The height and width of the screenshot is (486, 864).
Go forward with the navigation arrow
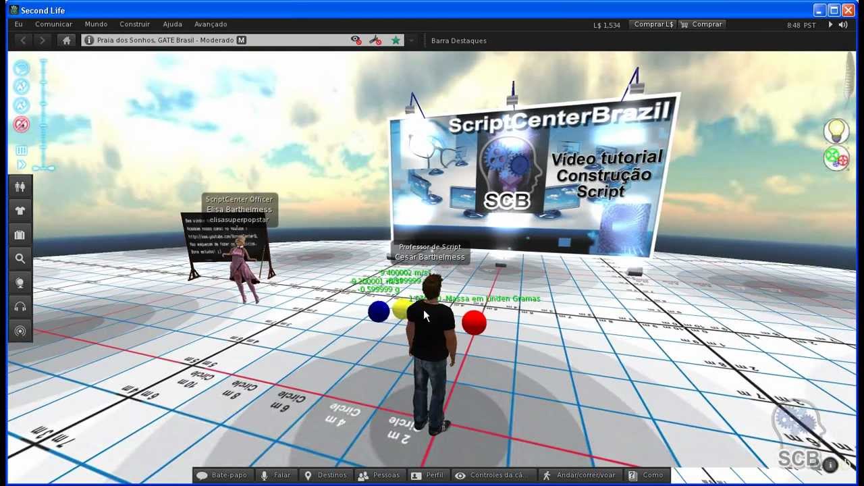coord(43,40)
